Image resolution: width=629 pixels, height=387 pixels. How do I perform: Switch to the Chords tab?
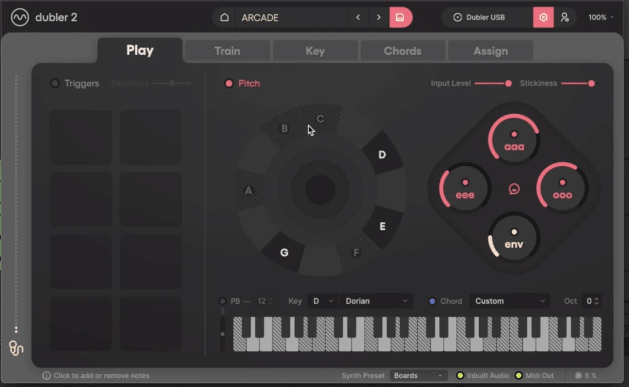pyautogui.click(x=403, y=51)
